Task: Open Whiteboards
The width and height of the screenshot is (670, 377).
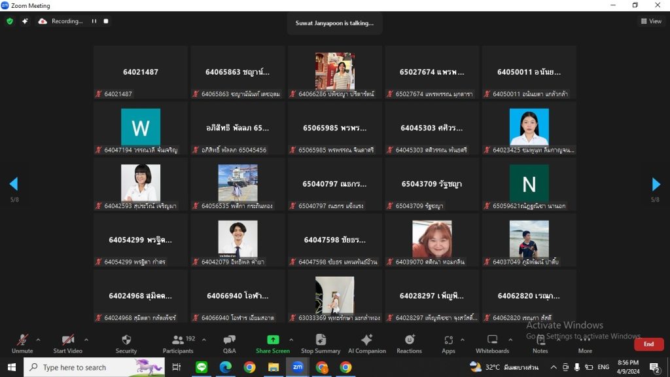Action: 492,344
